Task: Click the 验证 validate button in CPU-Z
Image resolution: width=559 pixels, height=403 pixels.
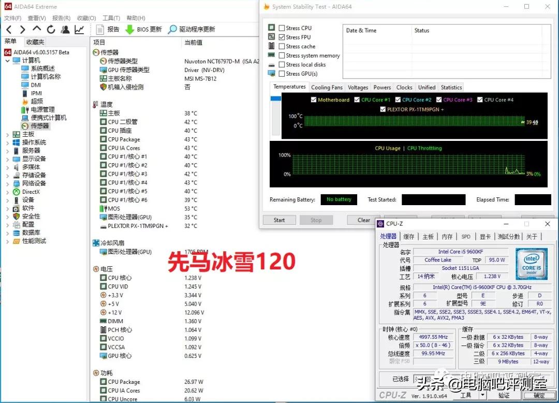Action: pos(505,395)
